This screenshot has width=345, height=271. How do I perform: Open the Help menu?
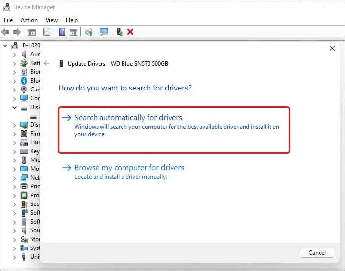72,20
